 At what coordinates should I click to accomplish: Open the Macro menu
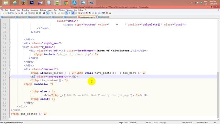tap(50, 10)
